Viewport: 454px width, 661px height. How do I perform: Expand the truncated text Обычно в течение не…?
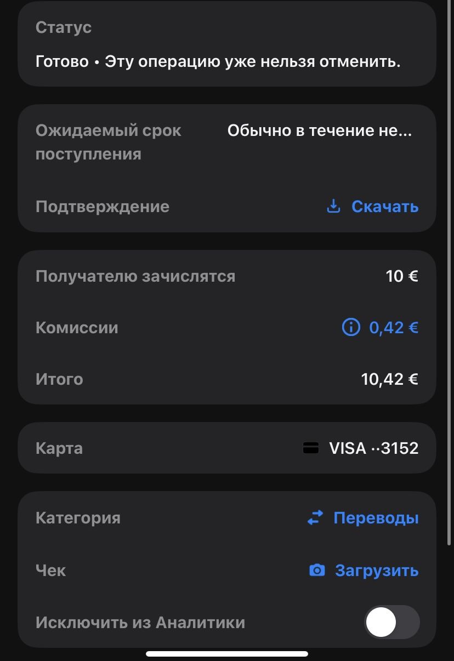[x=319, y=130]
